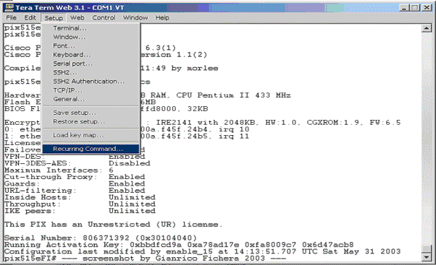Click the 'Guards:' line
This screenshot has width=436, height=265.
74,184
